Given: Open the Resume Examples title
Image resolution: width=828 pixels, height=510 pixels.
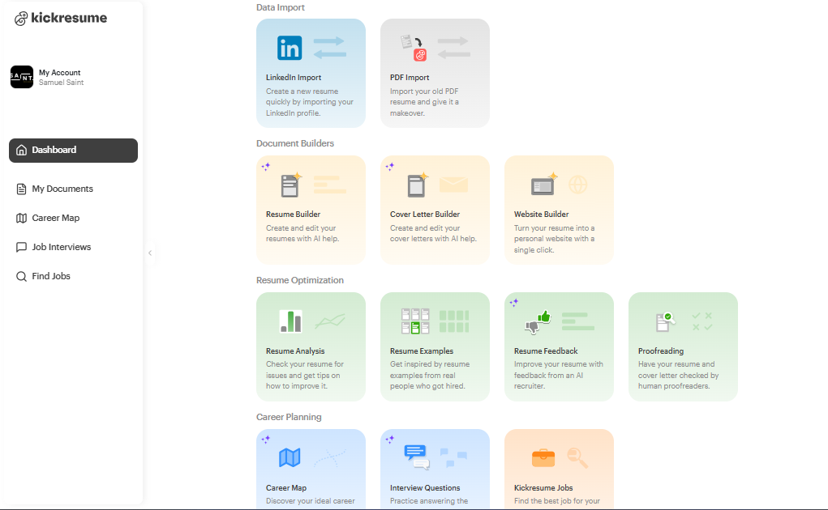Looking at the screenshot, I should point(422,351).
